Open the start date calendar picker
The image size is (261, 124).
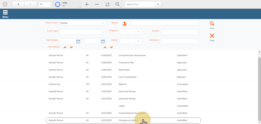click(x=78, y=41)
